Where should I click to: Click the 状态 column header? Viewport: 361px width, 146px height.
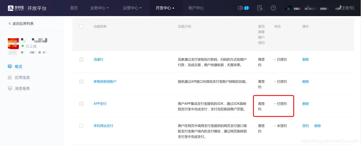(278, 26)
